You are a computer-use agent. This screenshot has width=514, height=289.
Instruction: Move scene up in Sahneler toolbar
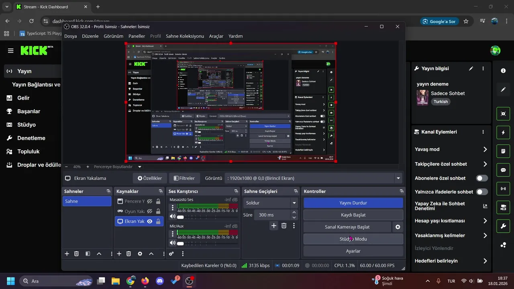99,254
